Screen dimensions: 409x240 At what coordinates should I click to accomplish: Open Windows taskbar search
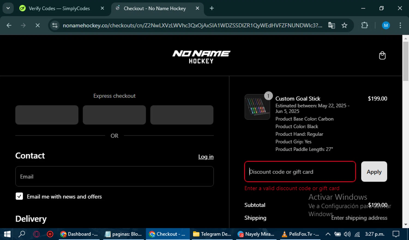click(22, 234)
